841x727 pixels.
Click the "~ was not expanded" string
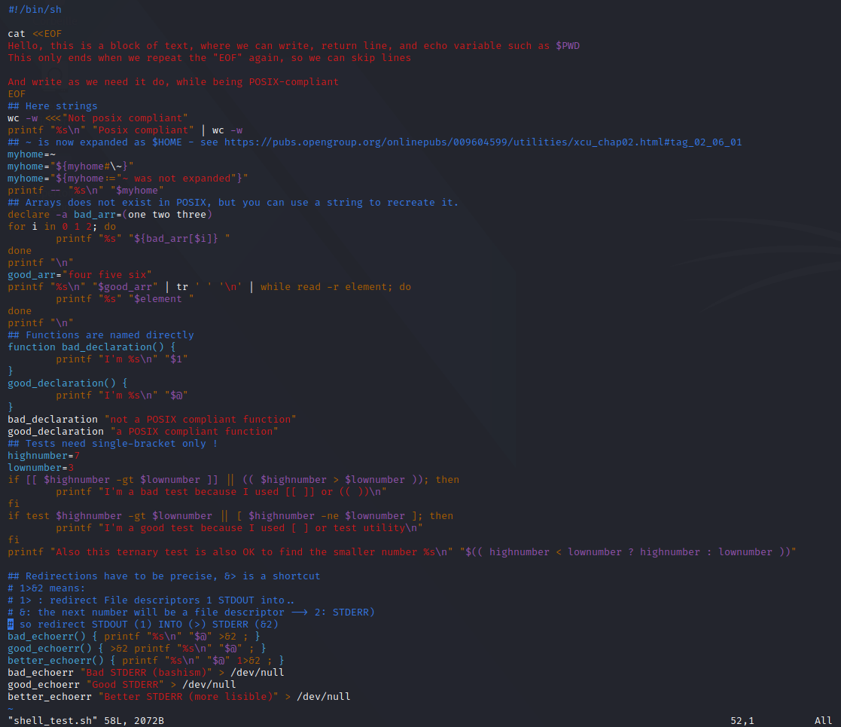(x=179, y=179)
